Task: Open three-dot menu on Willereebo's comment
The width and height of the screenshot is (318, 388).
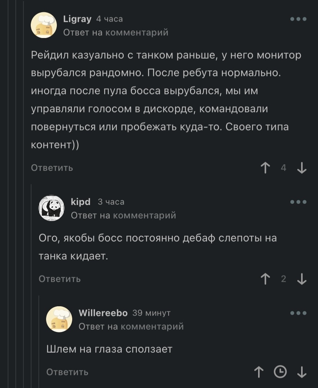Action: [x=298, y=313]
